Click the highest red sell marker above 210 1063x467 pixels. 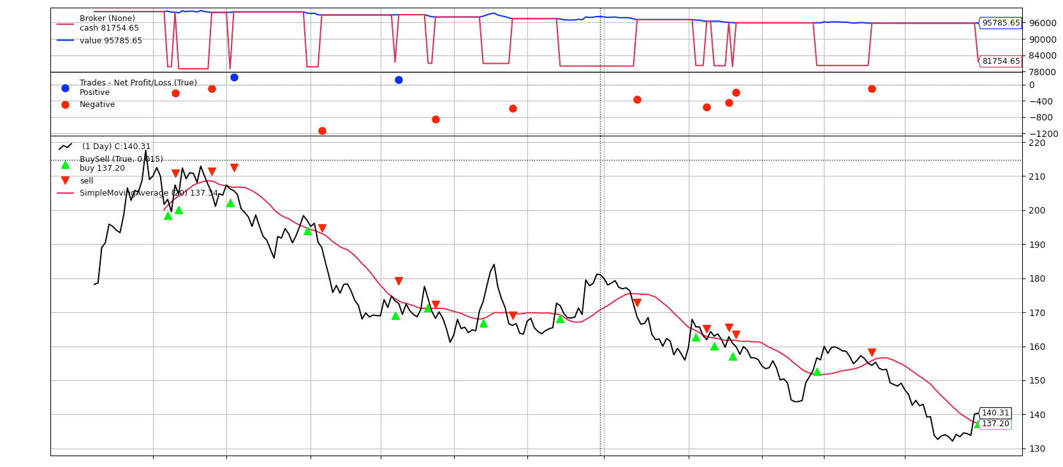point(234,168)
